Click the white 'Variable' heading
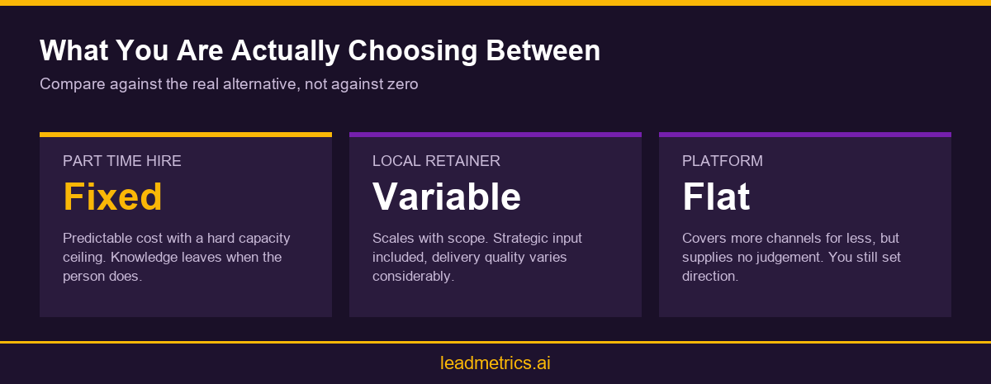Viewport: 991px width, 384px height. point(446,197)
